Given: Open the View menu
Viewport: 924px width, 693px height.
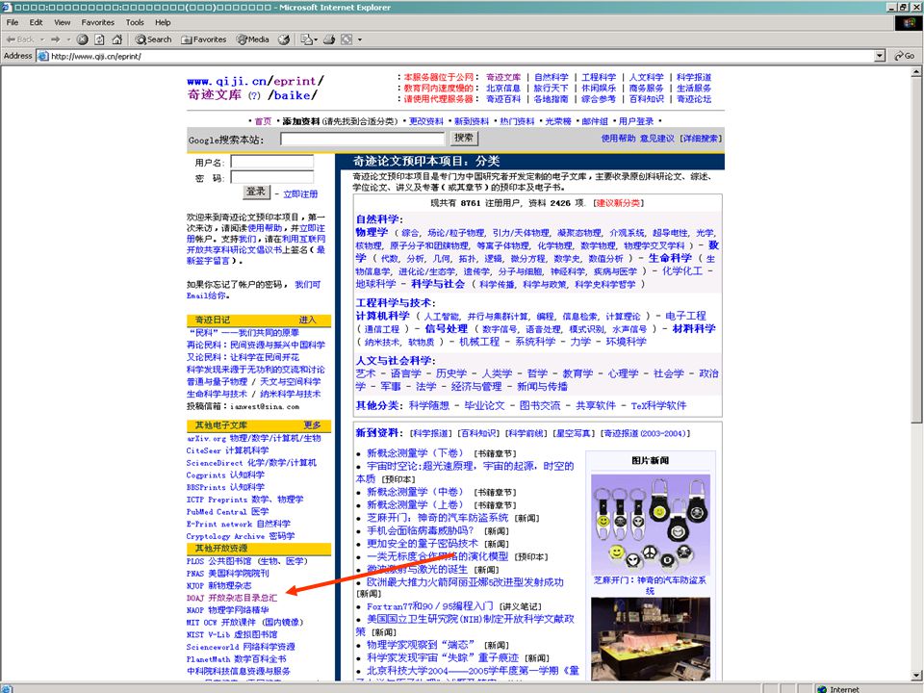Looking at the screenshot, I should 62,22.
